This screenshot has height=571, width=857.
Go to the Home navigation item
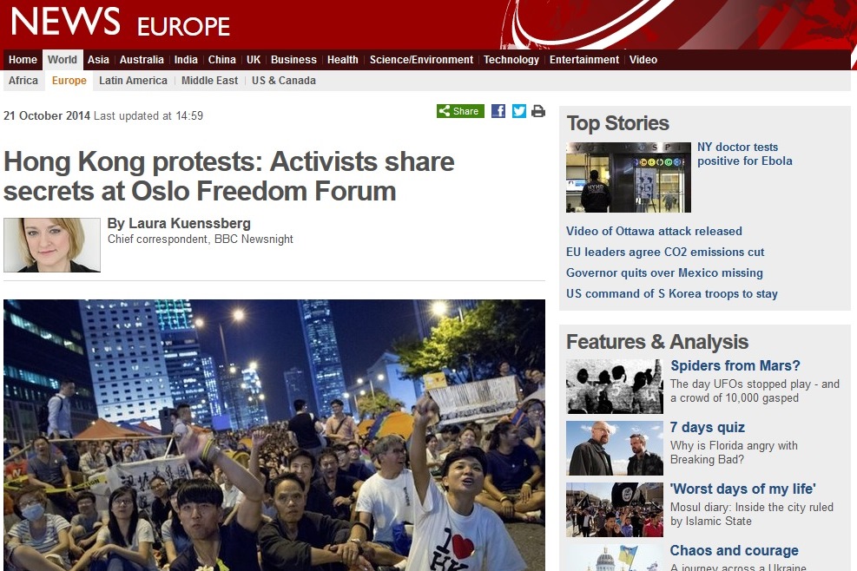click(x=23, y=60)
